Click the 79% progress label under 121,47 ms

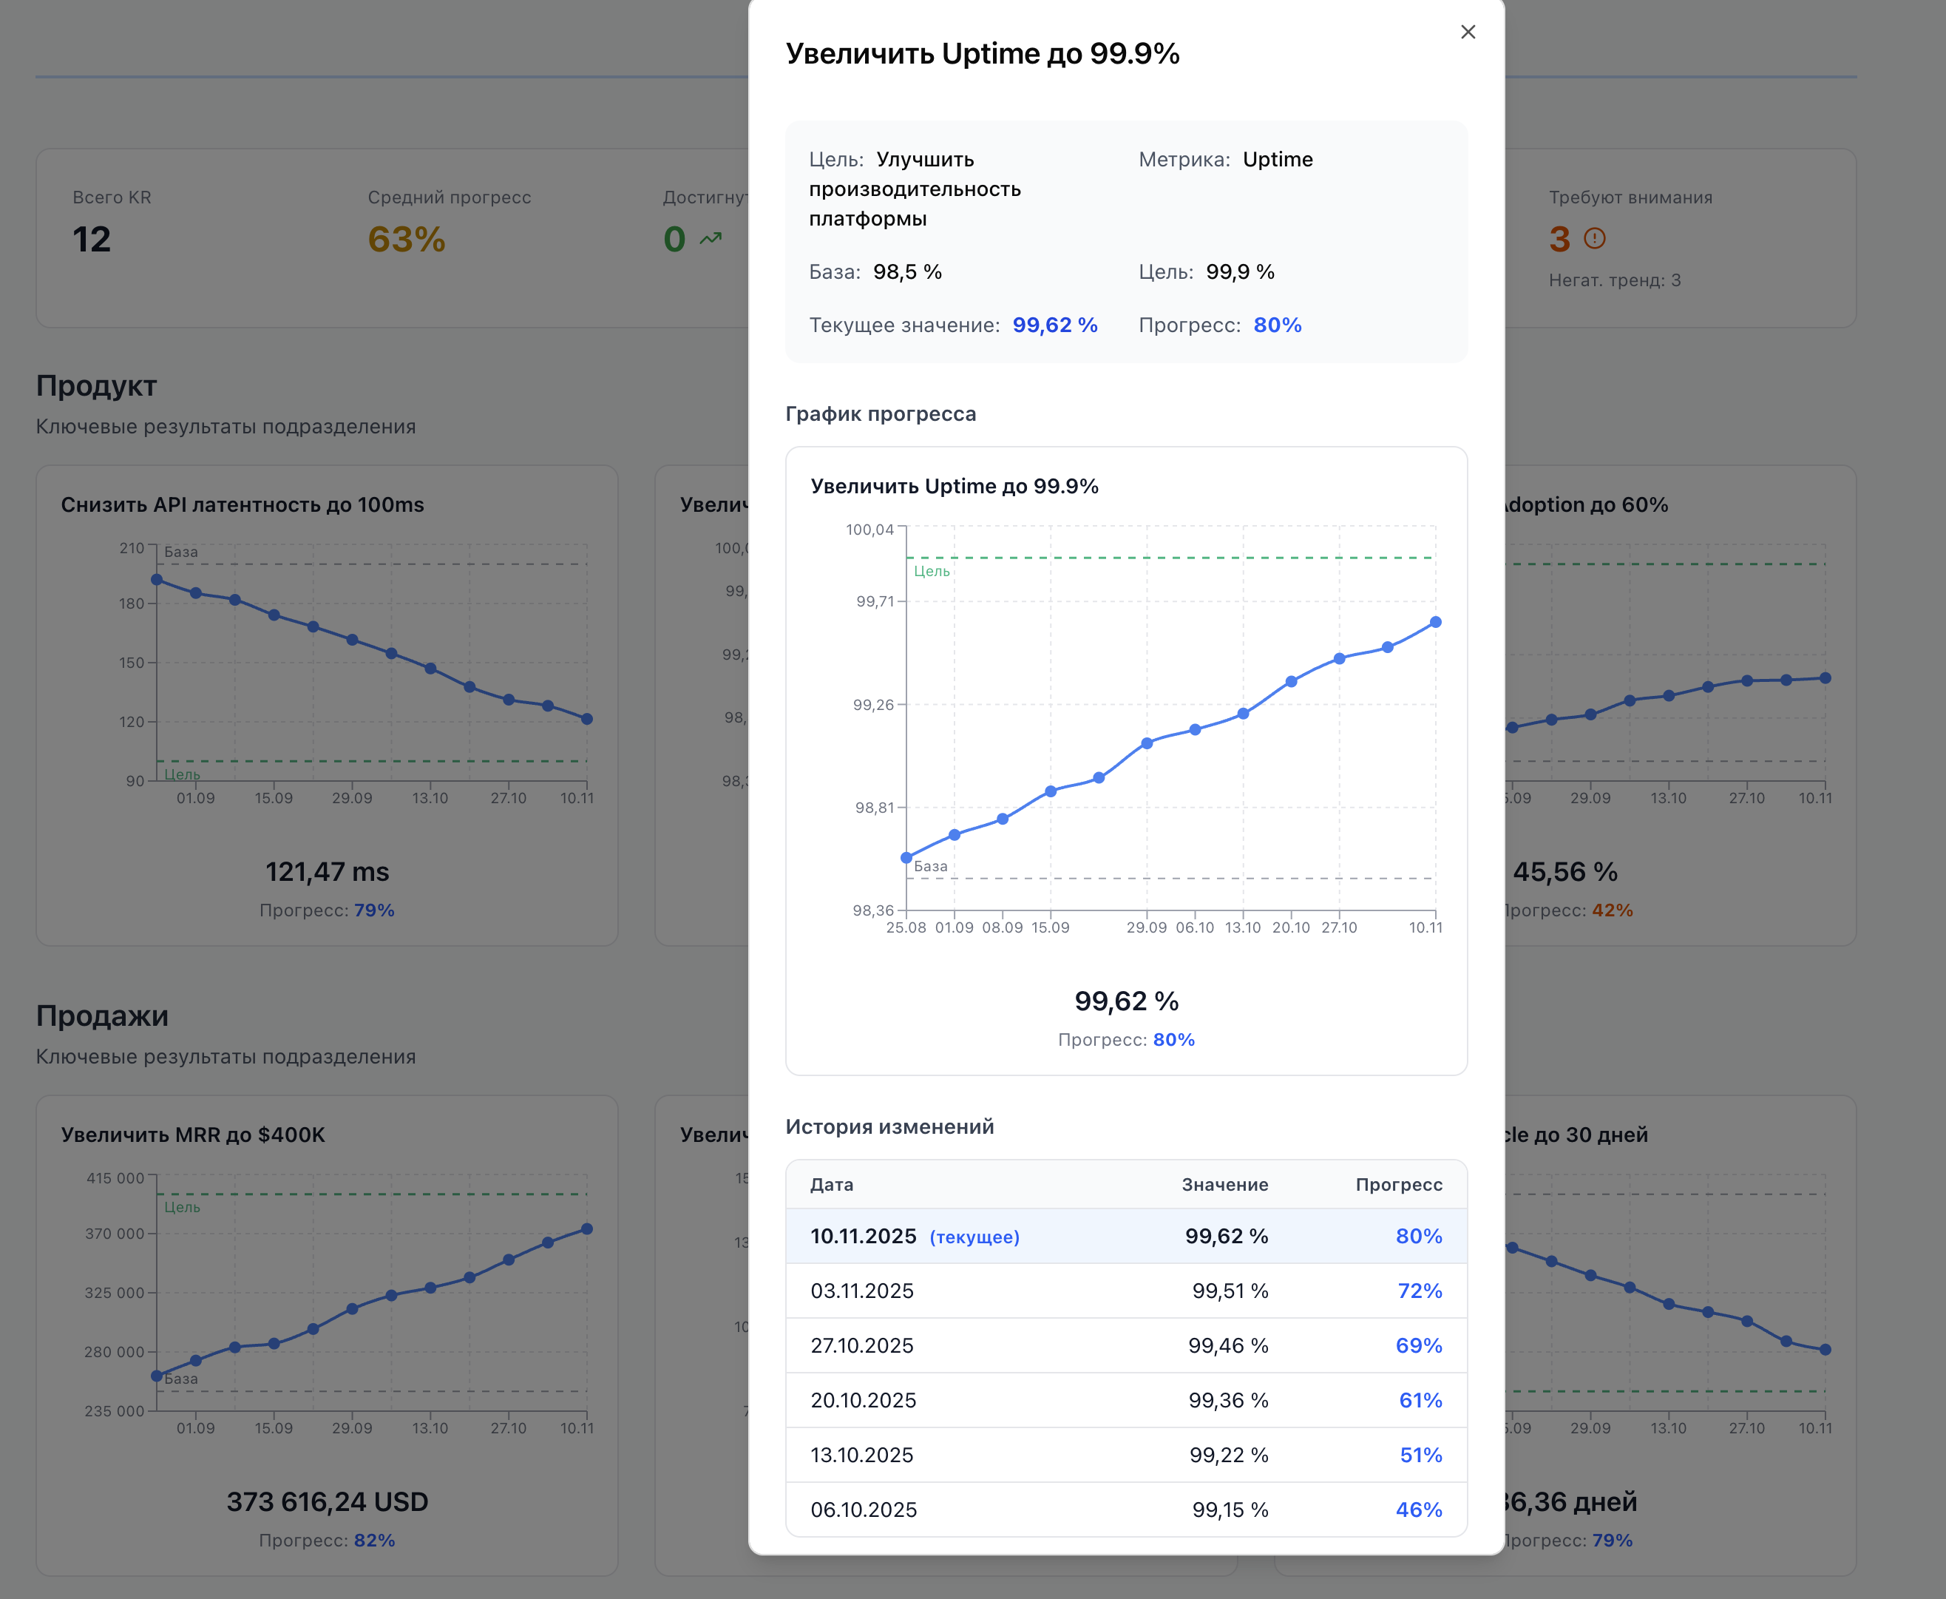373,910
